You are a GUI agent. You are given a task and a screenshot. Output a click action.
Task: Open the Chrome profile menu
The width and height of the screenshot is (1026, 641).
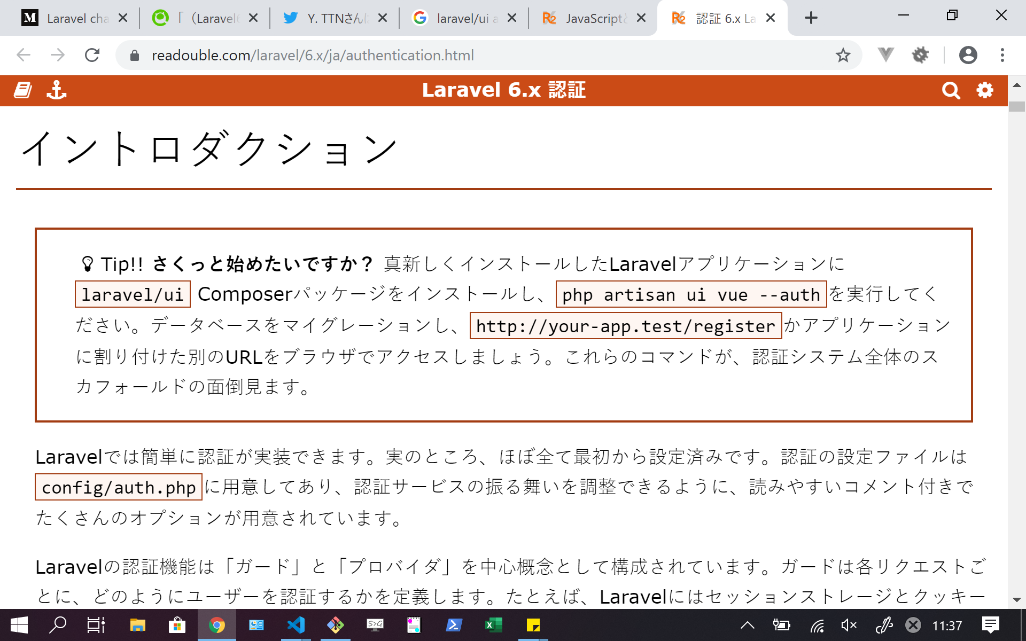(968, 54)
